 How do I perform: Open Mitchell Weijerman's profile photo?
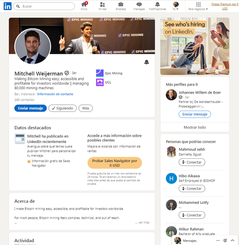(33, 46)
